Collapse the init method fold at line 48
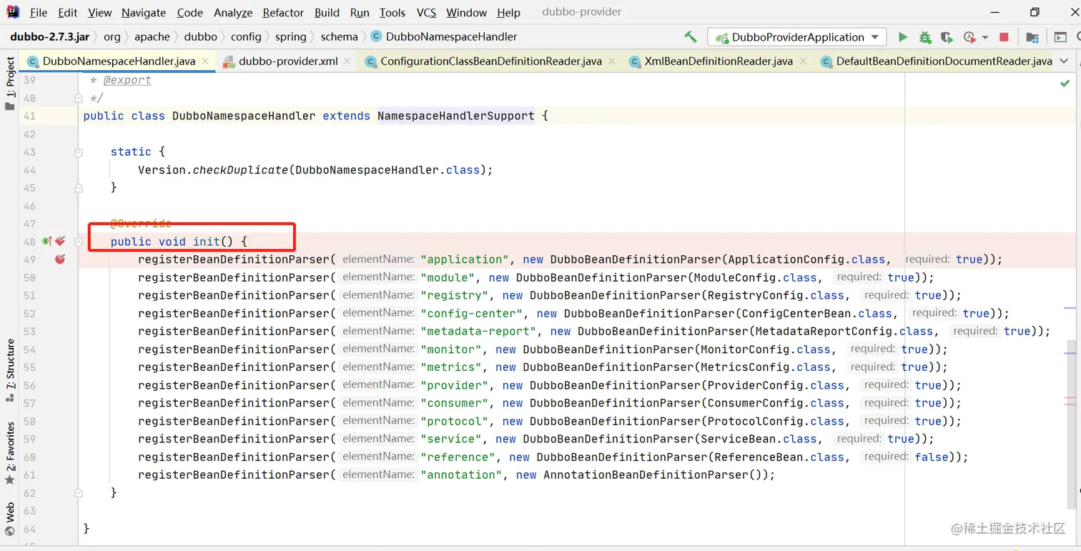The height and width of the screenshot is (551, 1081). 79,242
